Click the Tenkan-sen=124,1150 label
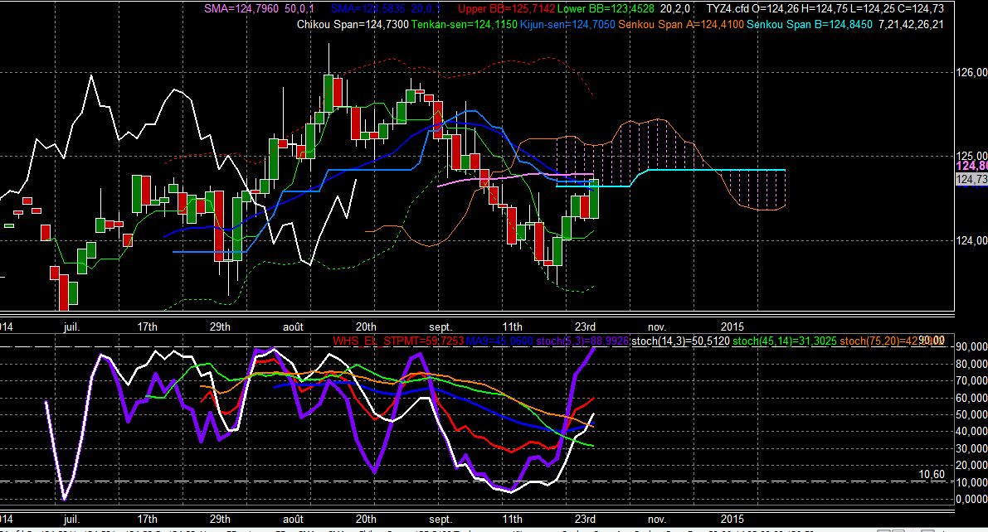The height and width of the screenshot is (532, 988). click(x=464, y=25)
